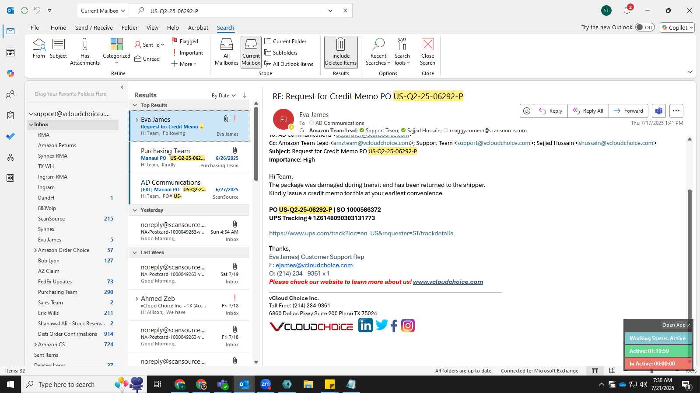Reverse sort order arrow in Results
This screenshot has height=393, width=700.
coord(245,95)
